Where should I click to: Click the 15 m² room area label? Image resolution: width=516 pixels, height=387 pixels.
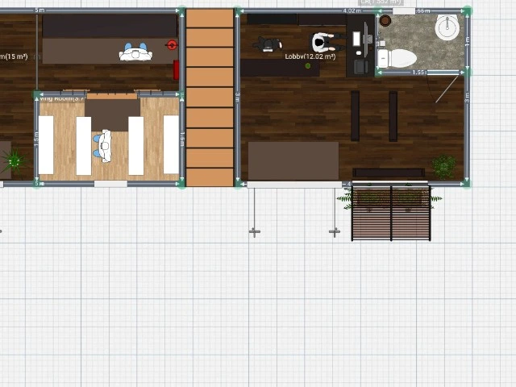(15, 56)
